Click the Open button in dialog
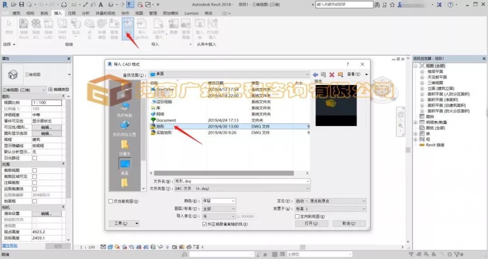The image size is (488, 259). point(311,223)
